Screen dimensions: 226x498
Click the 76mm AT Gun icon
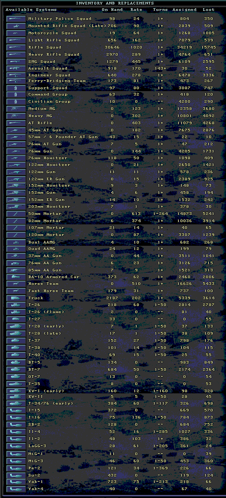[16, 144]
